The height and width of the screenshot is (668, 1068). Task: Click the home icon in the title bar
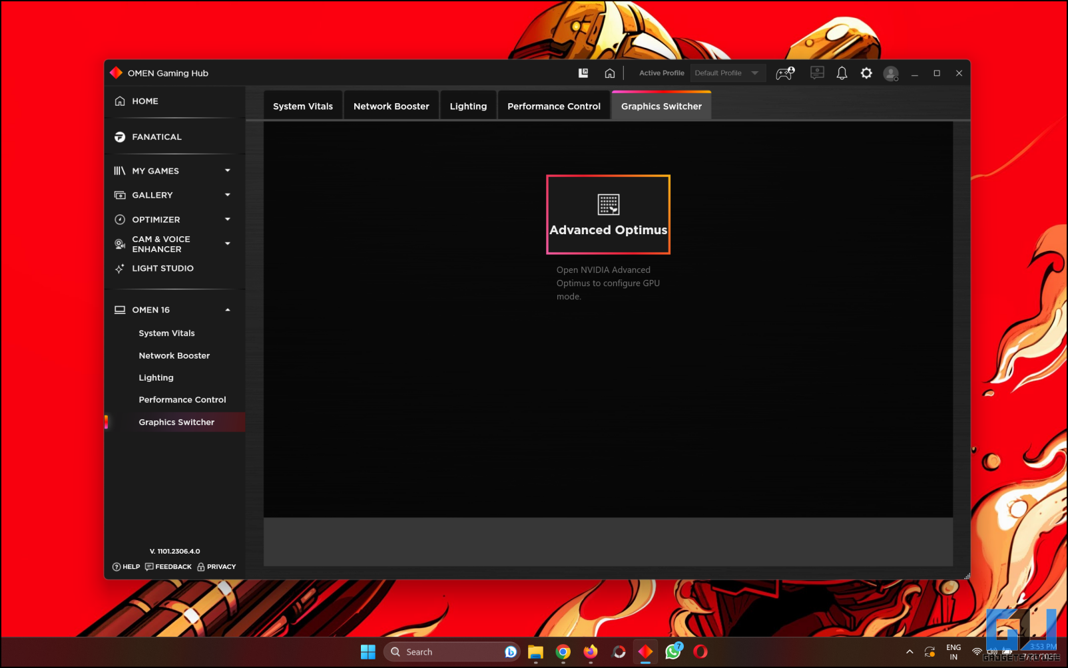tap(610, 73)
